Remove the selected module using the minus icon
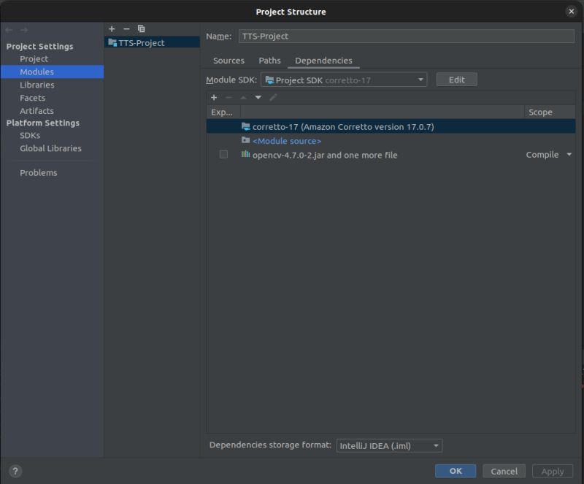Image resolution: width=584 pixels, height=484 pixels. click(126, 28)
